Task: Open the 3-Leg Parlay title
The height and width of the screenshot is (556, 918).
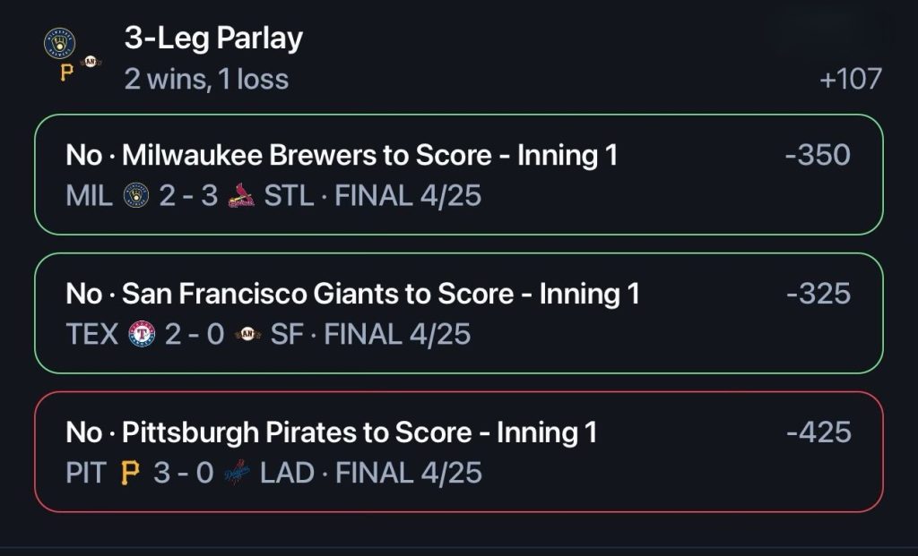Action: [213, 38]
